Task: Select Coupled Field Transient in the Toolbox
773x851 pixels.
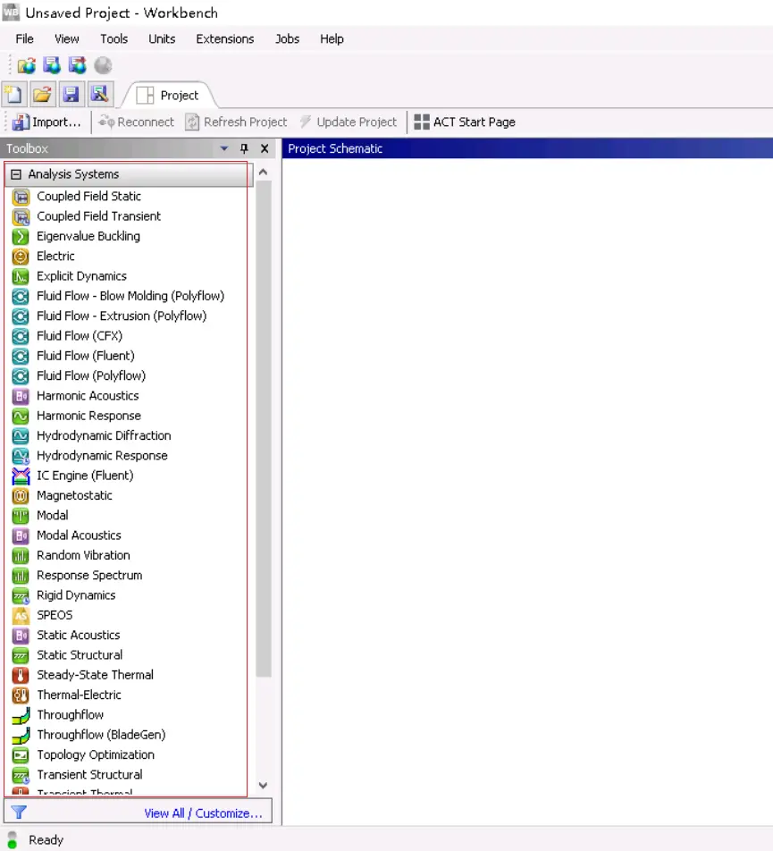Action: click(x=98, y=216)
